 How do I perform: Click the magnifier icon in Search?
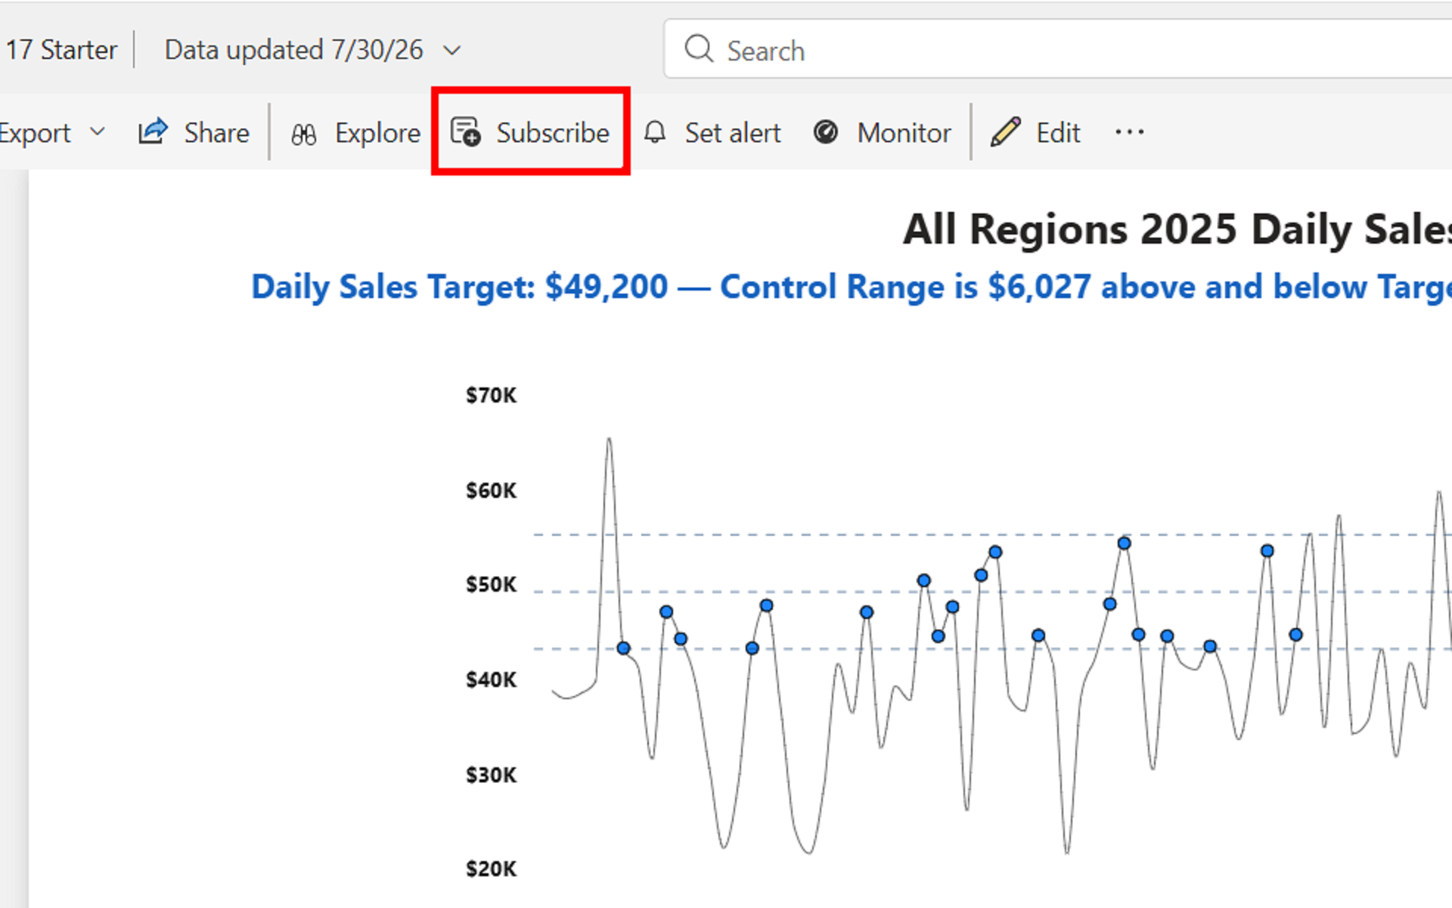coord(699,48)
